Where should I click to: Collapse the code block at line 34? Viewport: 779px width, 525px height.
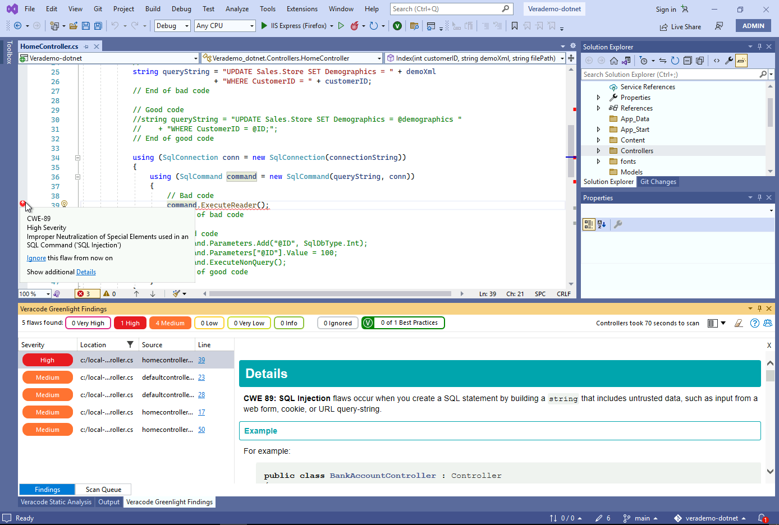[77, 158]
